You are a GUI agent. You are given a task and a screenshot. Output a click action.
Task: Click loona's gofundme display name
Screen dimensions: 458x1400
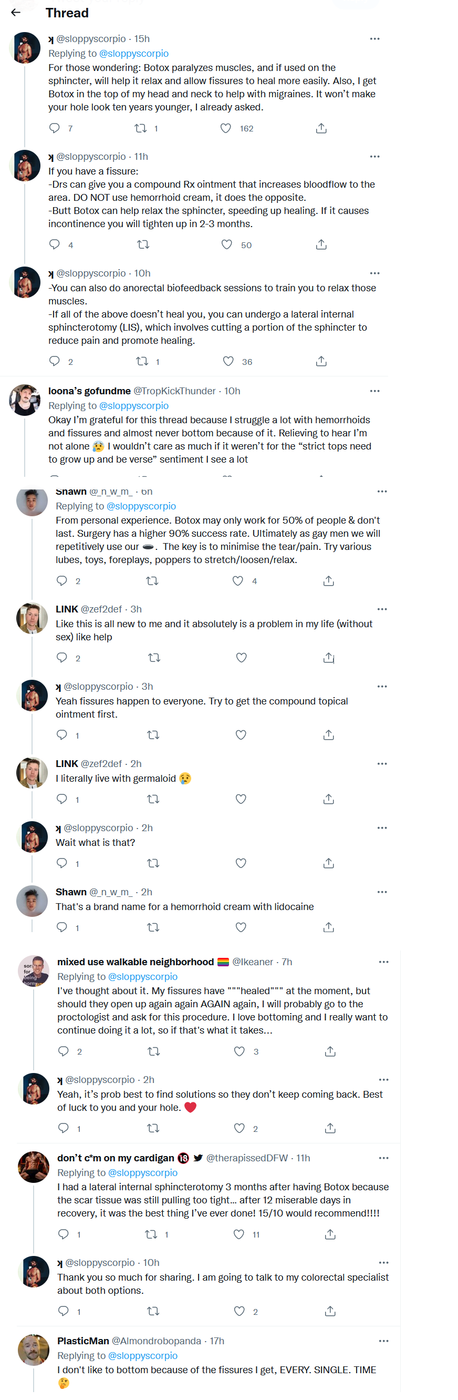point(89,391)
